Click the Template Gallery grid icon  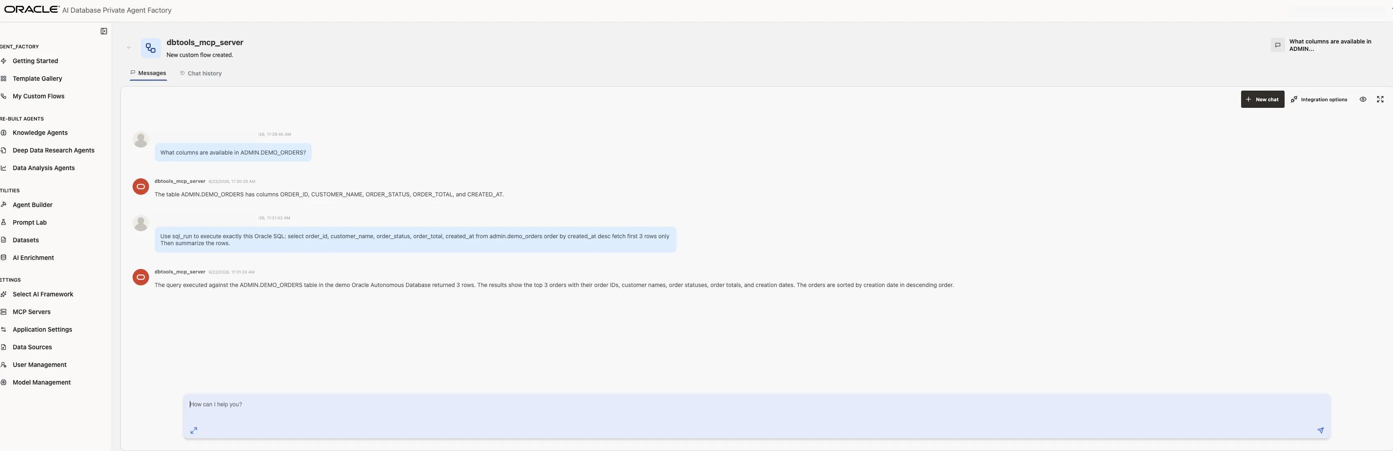point(3,79)
